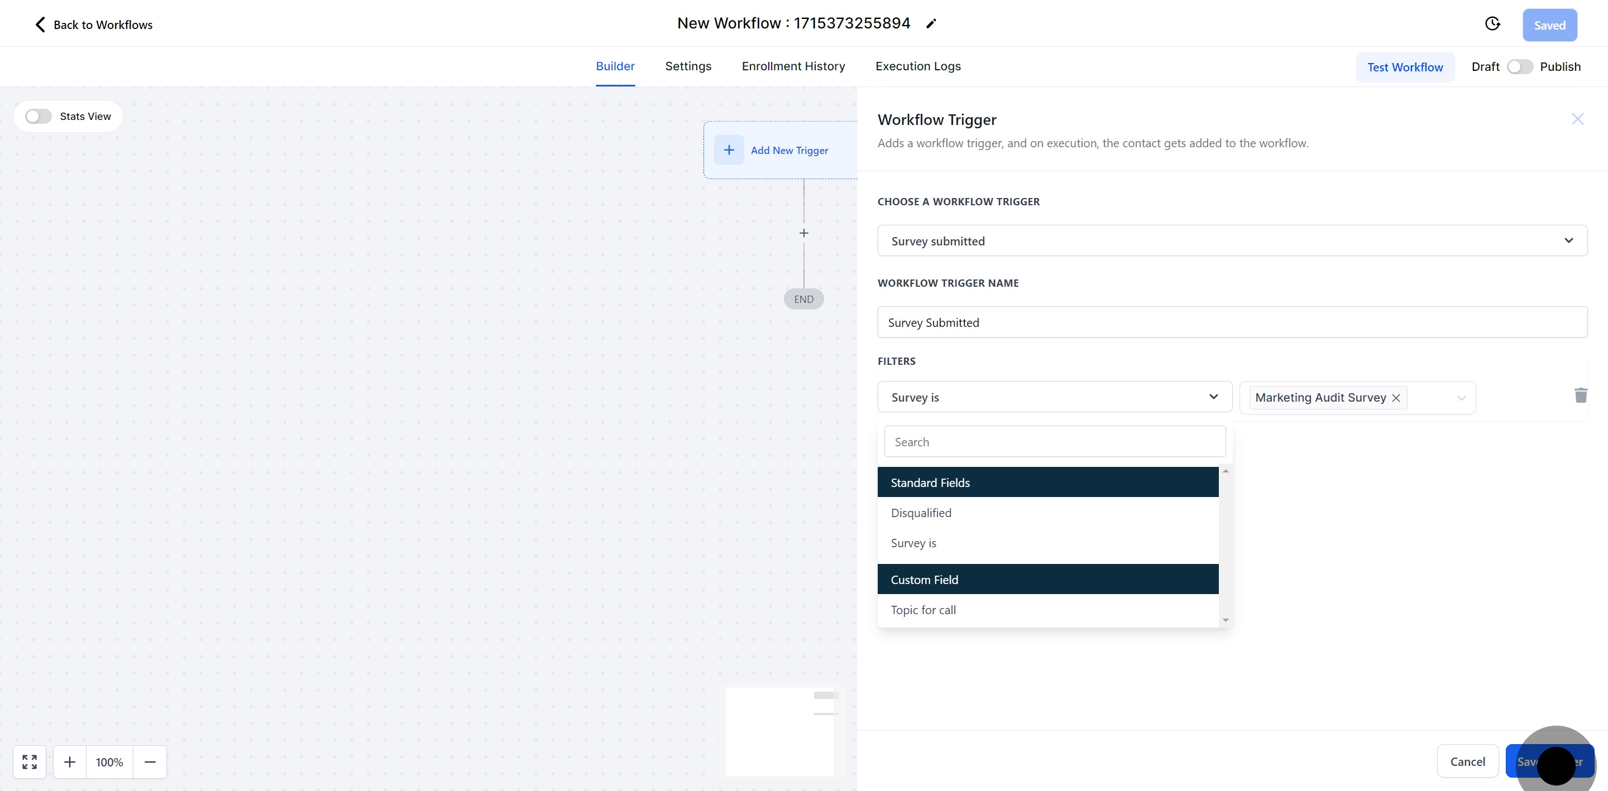Delete the filter with trash icon
The height and width of the screenshot is (791, 1608).
tap(1580, 395)
